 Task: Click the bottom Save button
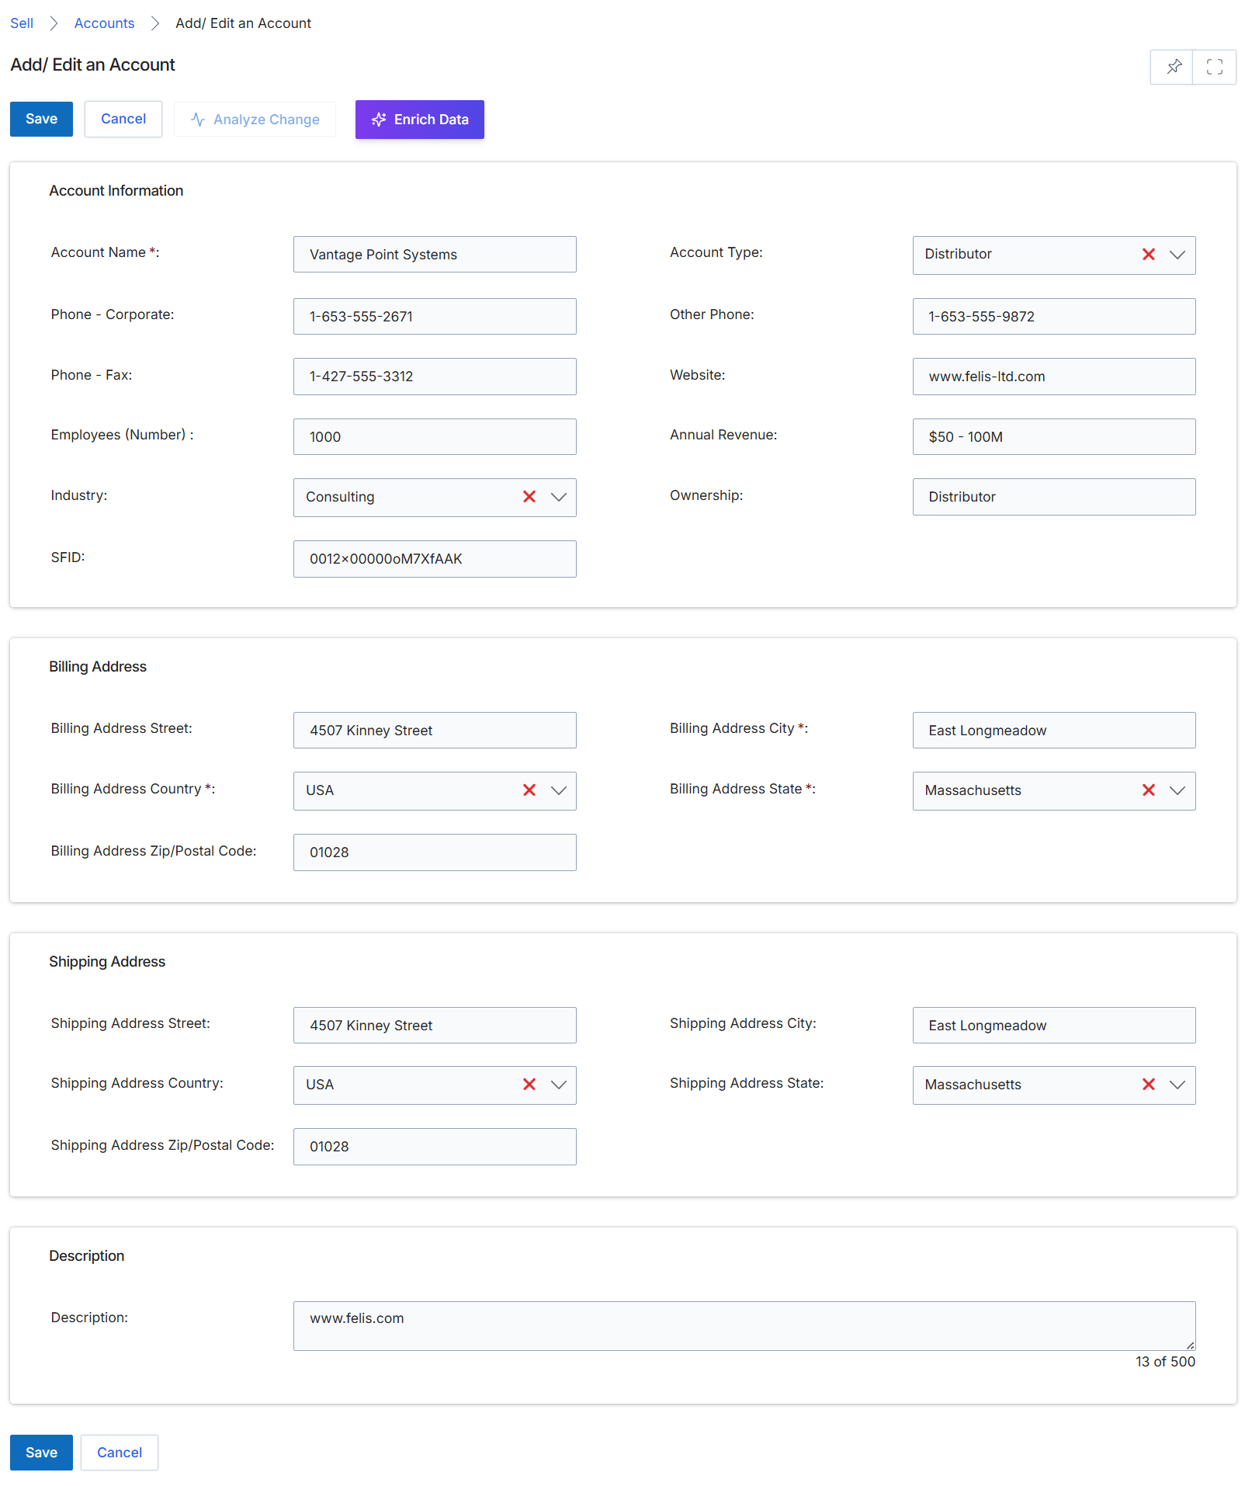[41, 1453]
